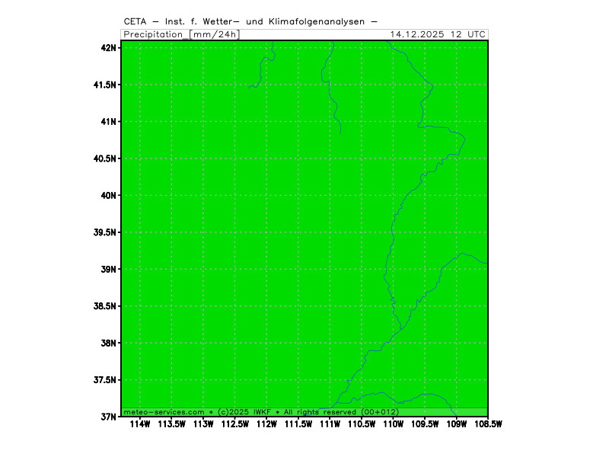Click the 41.5N latitude axis label

pos(105,85)
